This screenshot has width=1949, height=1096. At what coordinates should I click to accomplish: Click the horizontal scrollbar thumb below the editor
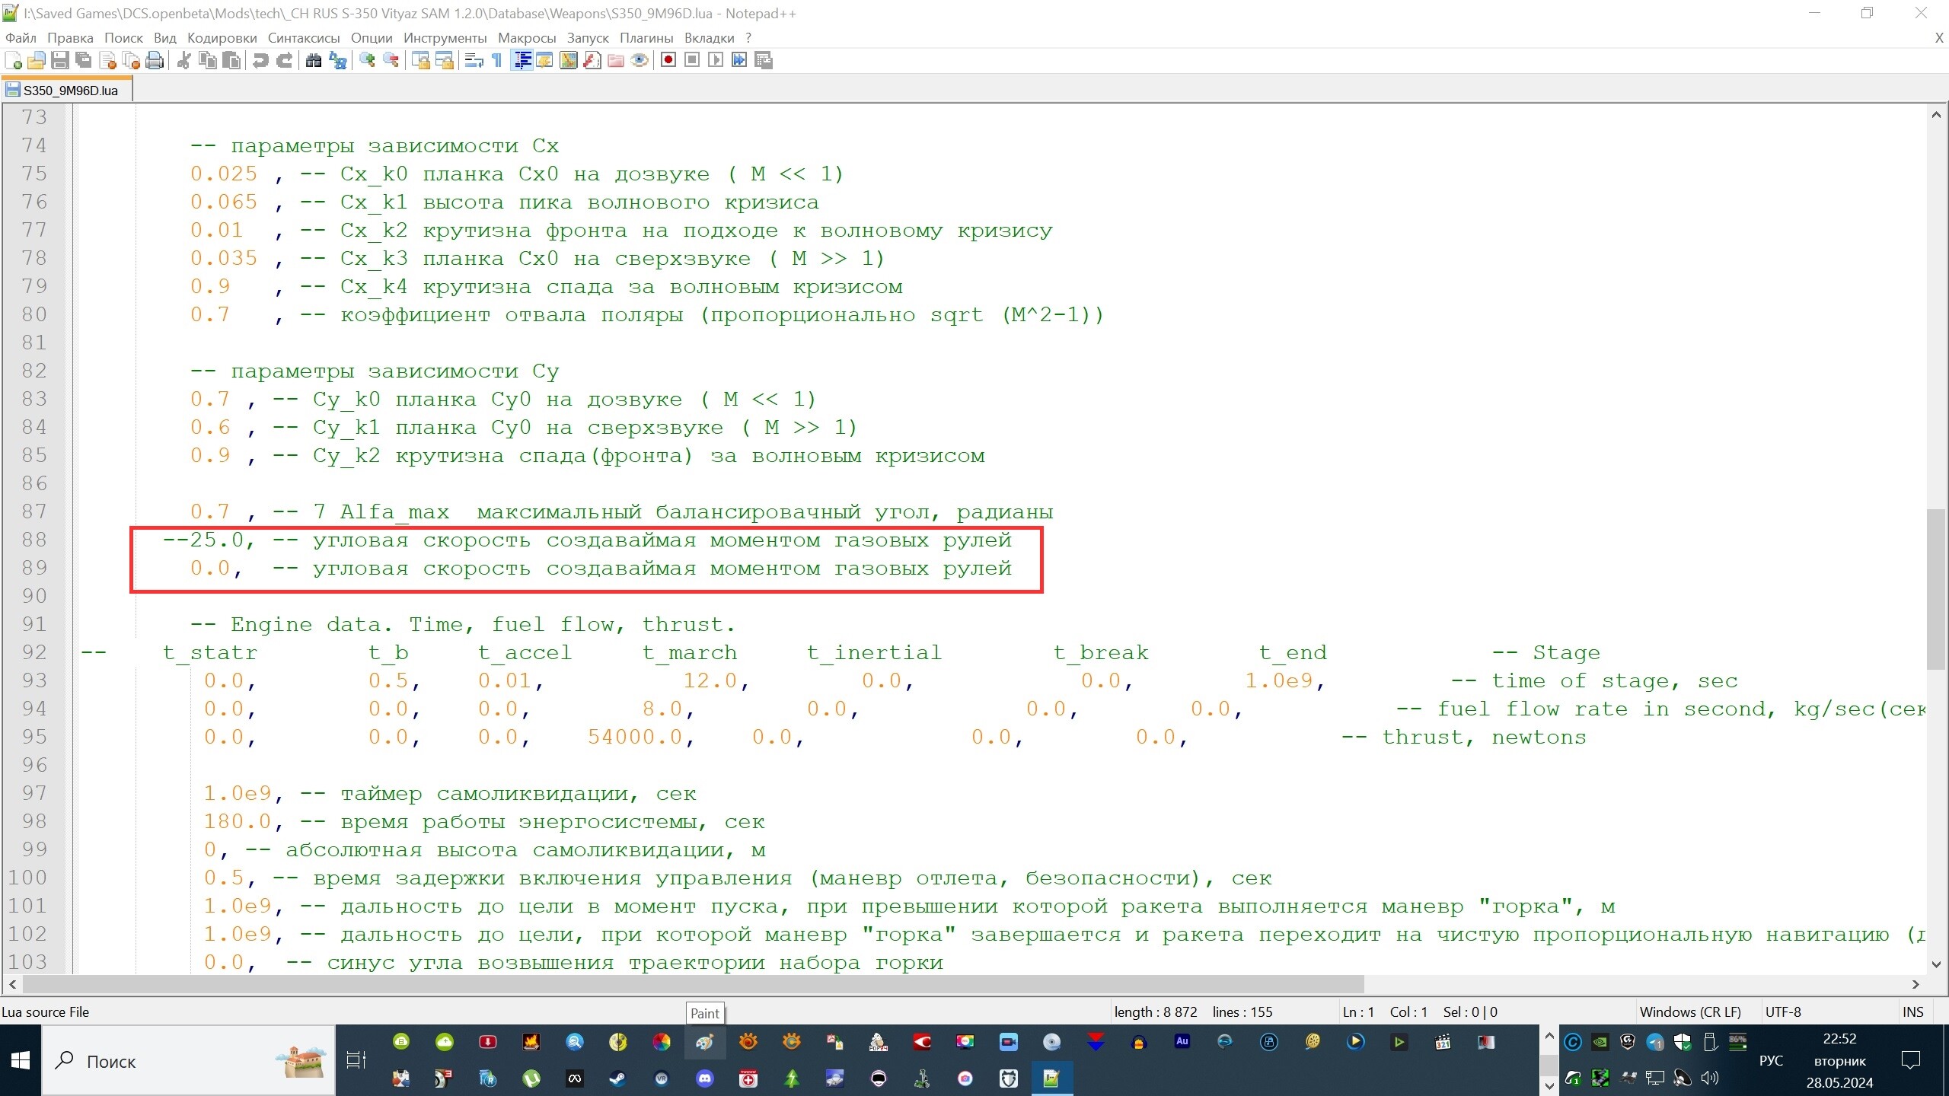tap(693, 983)
